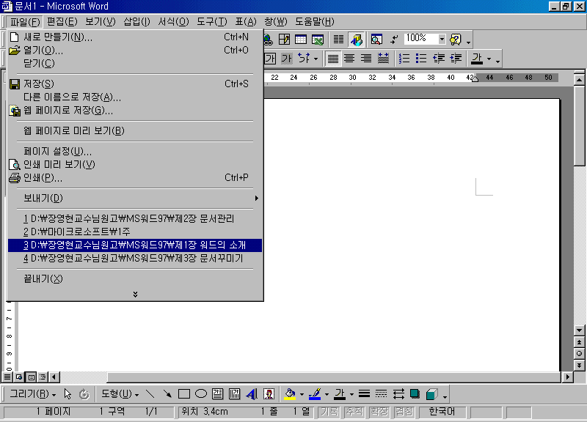Toggle Align Right button

point(366,59)
